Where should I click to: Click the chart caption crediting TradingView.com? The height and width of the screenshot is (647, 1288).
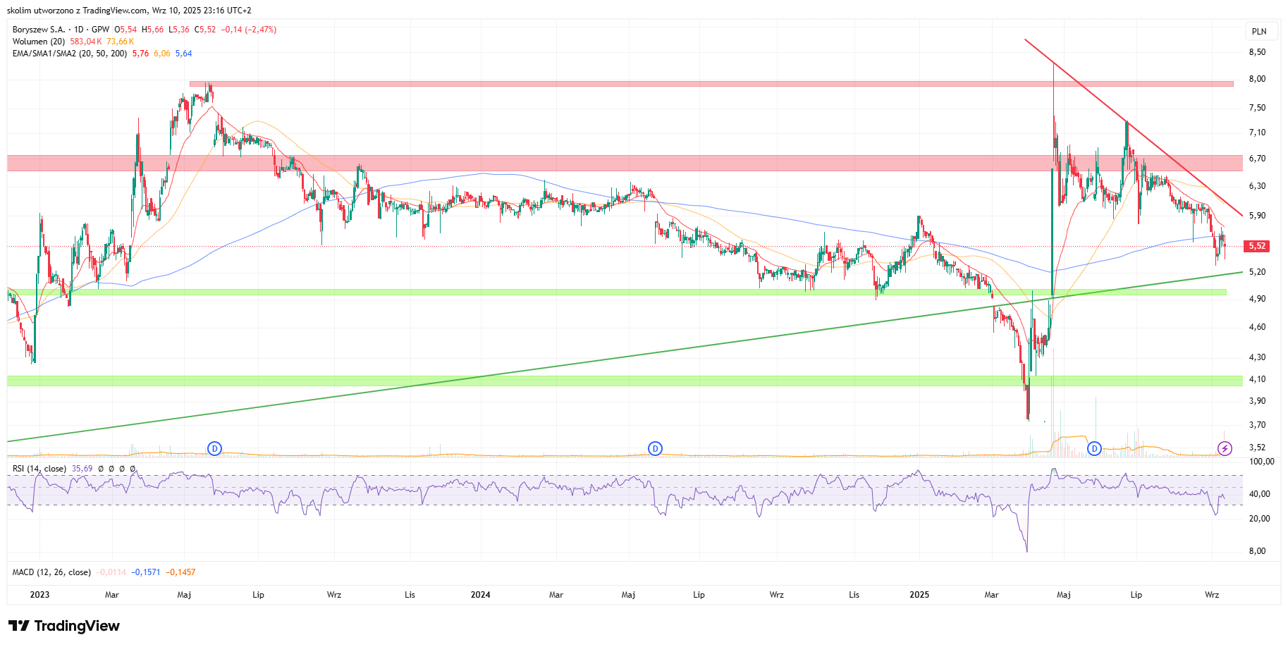pos(129,11)
